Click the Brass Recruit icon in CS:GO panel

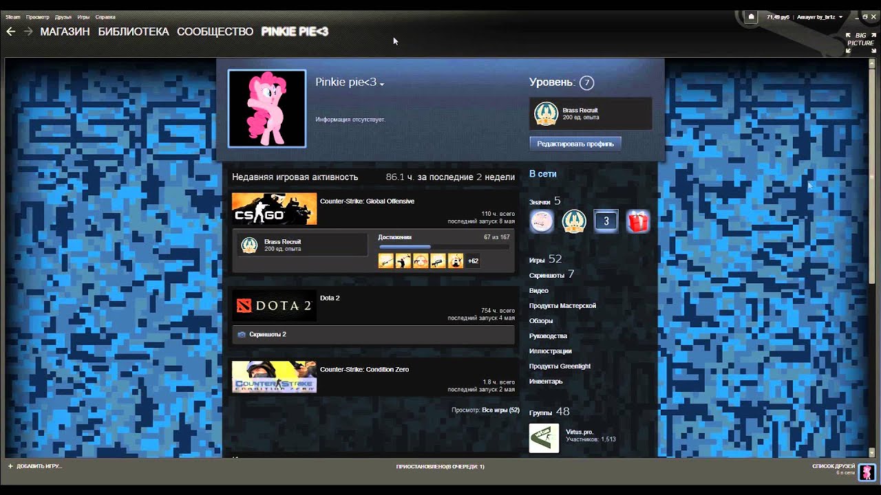point(249,245)
